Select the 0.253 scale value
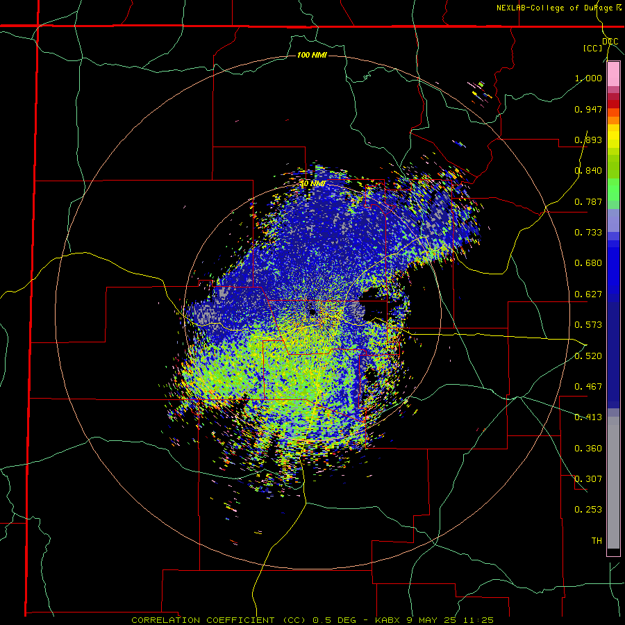Screen dimensions: 625x625 pos(588,510)
